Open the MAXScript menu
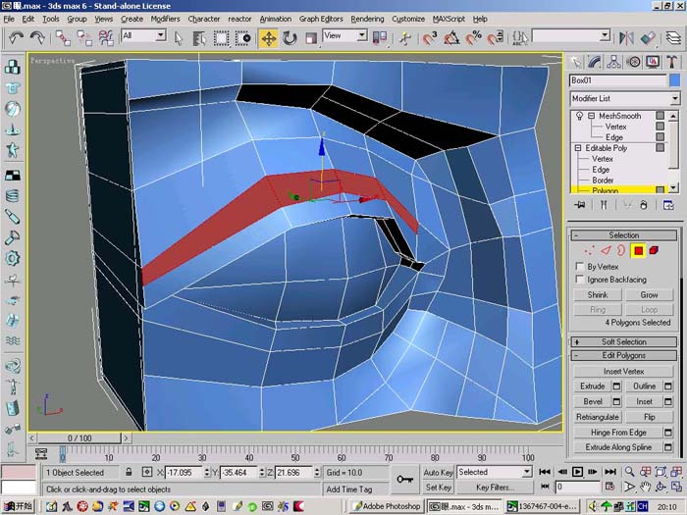This screenshot has width=687, height=515. pyautogui.click(x=449, y=19)
